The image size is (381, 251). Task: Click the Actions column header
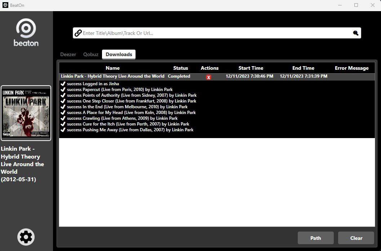(209, 68)
